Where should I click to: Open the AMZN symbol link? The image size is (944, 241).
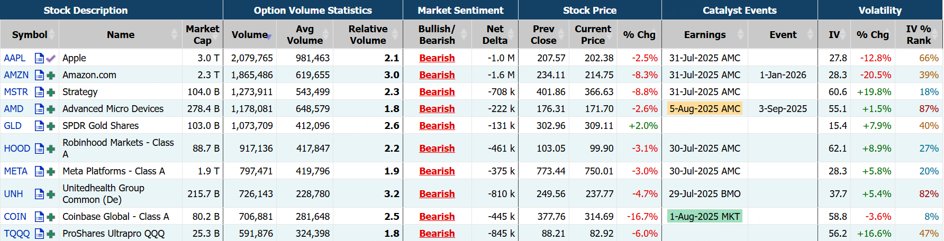[16, 75]
